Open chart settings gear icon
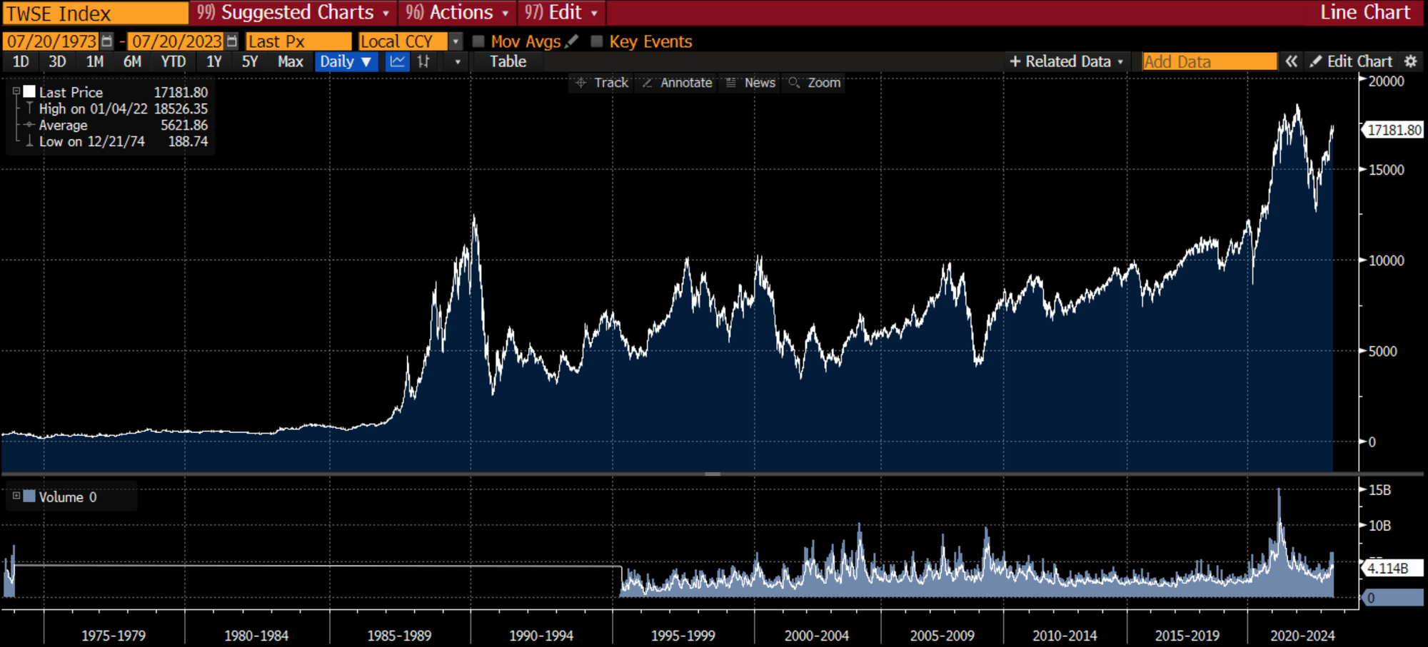This screenshot has width=1428, height=647. tap(1411, 61)
